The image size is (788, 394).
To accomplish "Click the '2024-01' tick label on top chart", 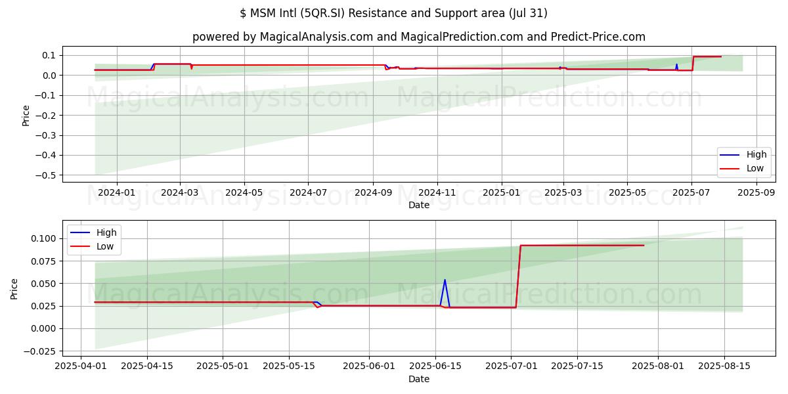I will point(116,192).
